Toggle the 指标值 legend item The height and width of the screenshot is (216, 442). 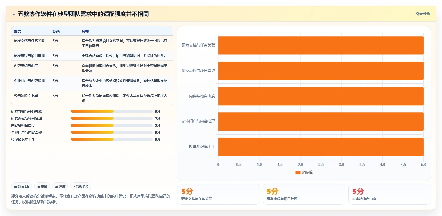click(304, 172)
